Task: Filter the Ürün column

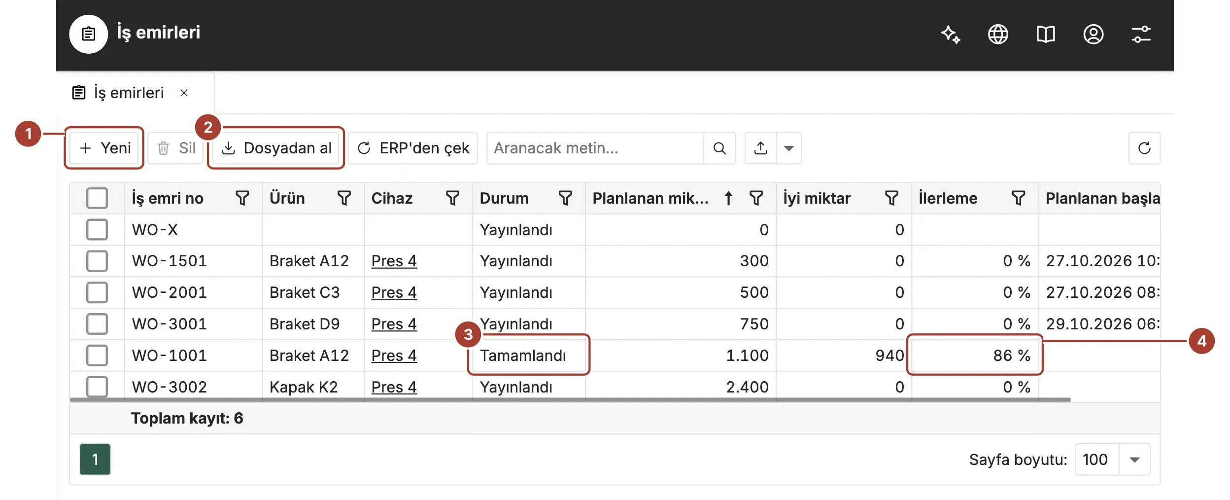Action: (x=344, y=198)
